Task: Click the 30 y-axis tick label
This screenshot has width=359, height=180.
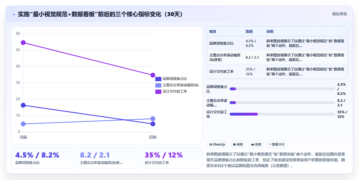Action: click(x=18, y=83)
